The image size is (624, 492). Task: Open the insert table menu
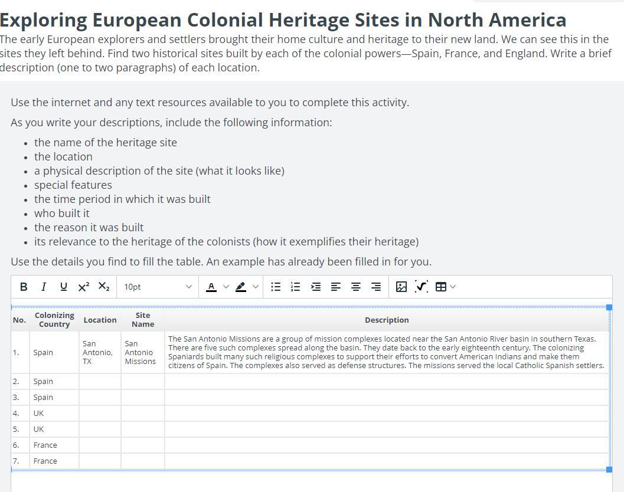click(x=445, y=287)
